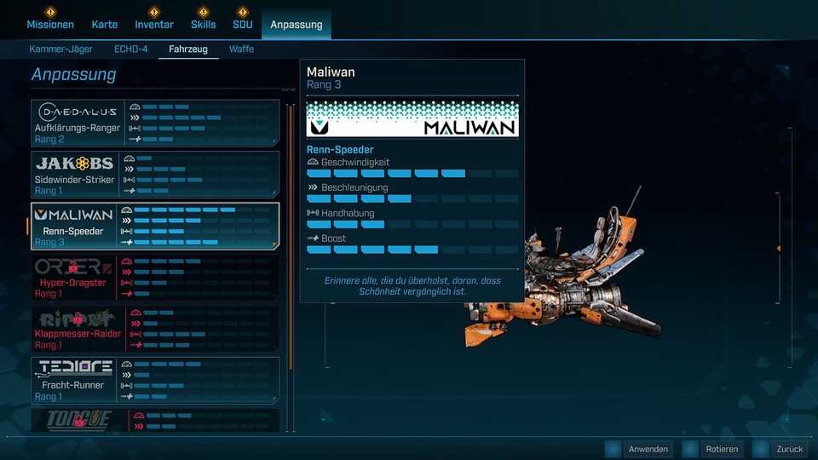The width and height of the screenshot is (818, 460).
Task: Select the locked Klappmesser-Raider card
Action: coord(155,329)
